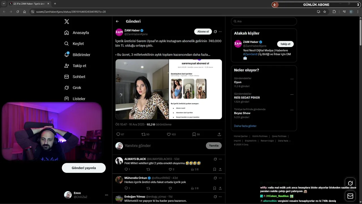Viewport: 362px width, 204px height.
Task: Open the #ZamGeldi hashtag link
Action: tap(250, 54)
